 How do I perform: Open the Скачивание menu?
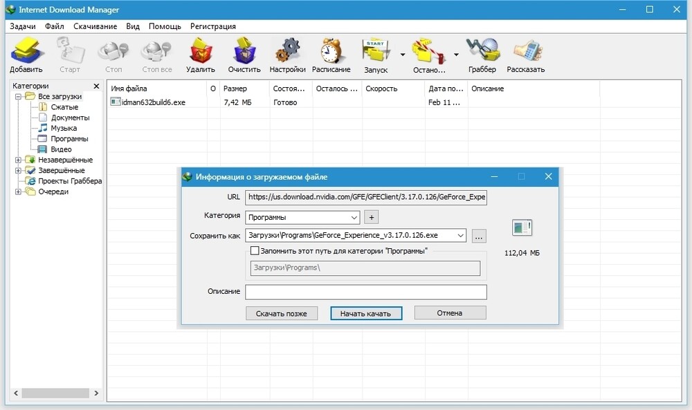(x=95, y=26)
